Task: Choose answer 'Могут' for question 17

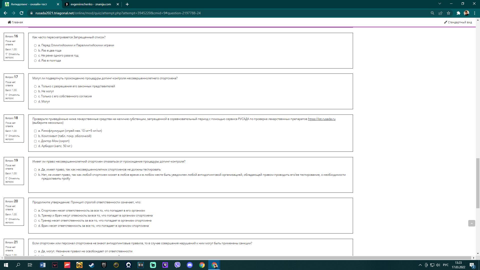Action: [x=35, y=101]
